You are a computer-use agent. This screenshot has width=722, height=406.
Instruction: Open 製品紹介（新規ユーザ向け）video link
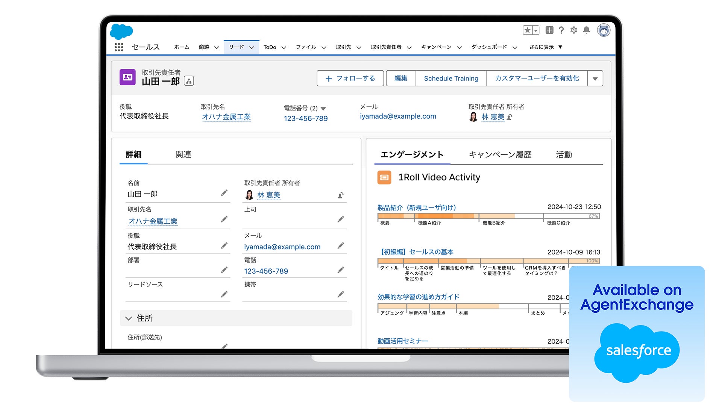417,208
